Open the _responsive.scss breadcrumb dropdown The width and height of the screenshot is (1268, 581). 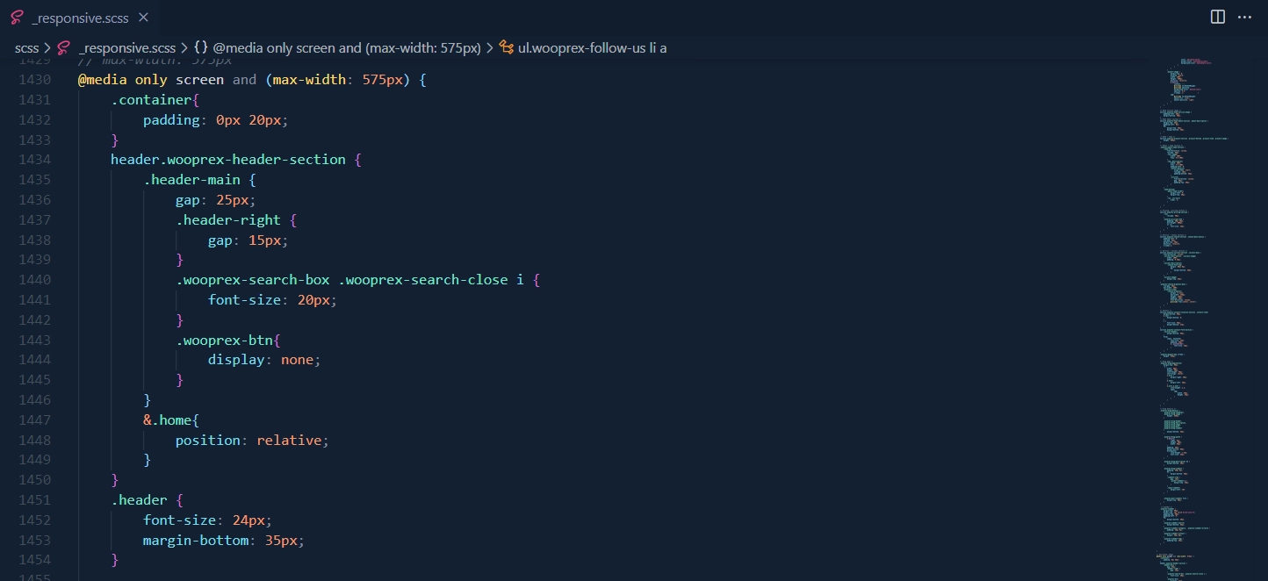[x=126, y=48]
